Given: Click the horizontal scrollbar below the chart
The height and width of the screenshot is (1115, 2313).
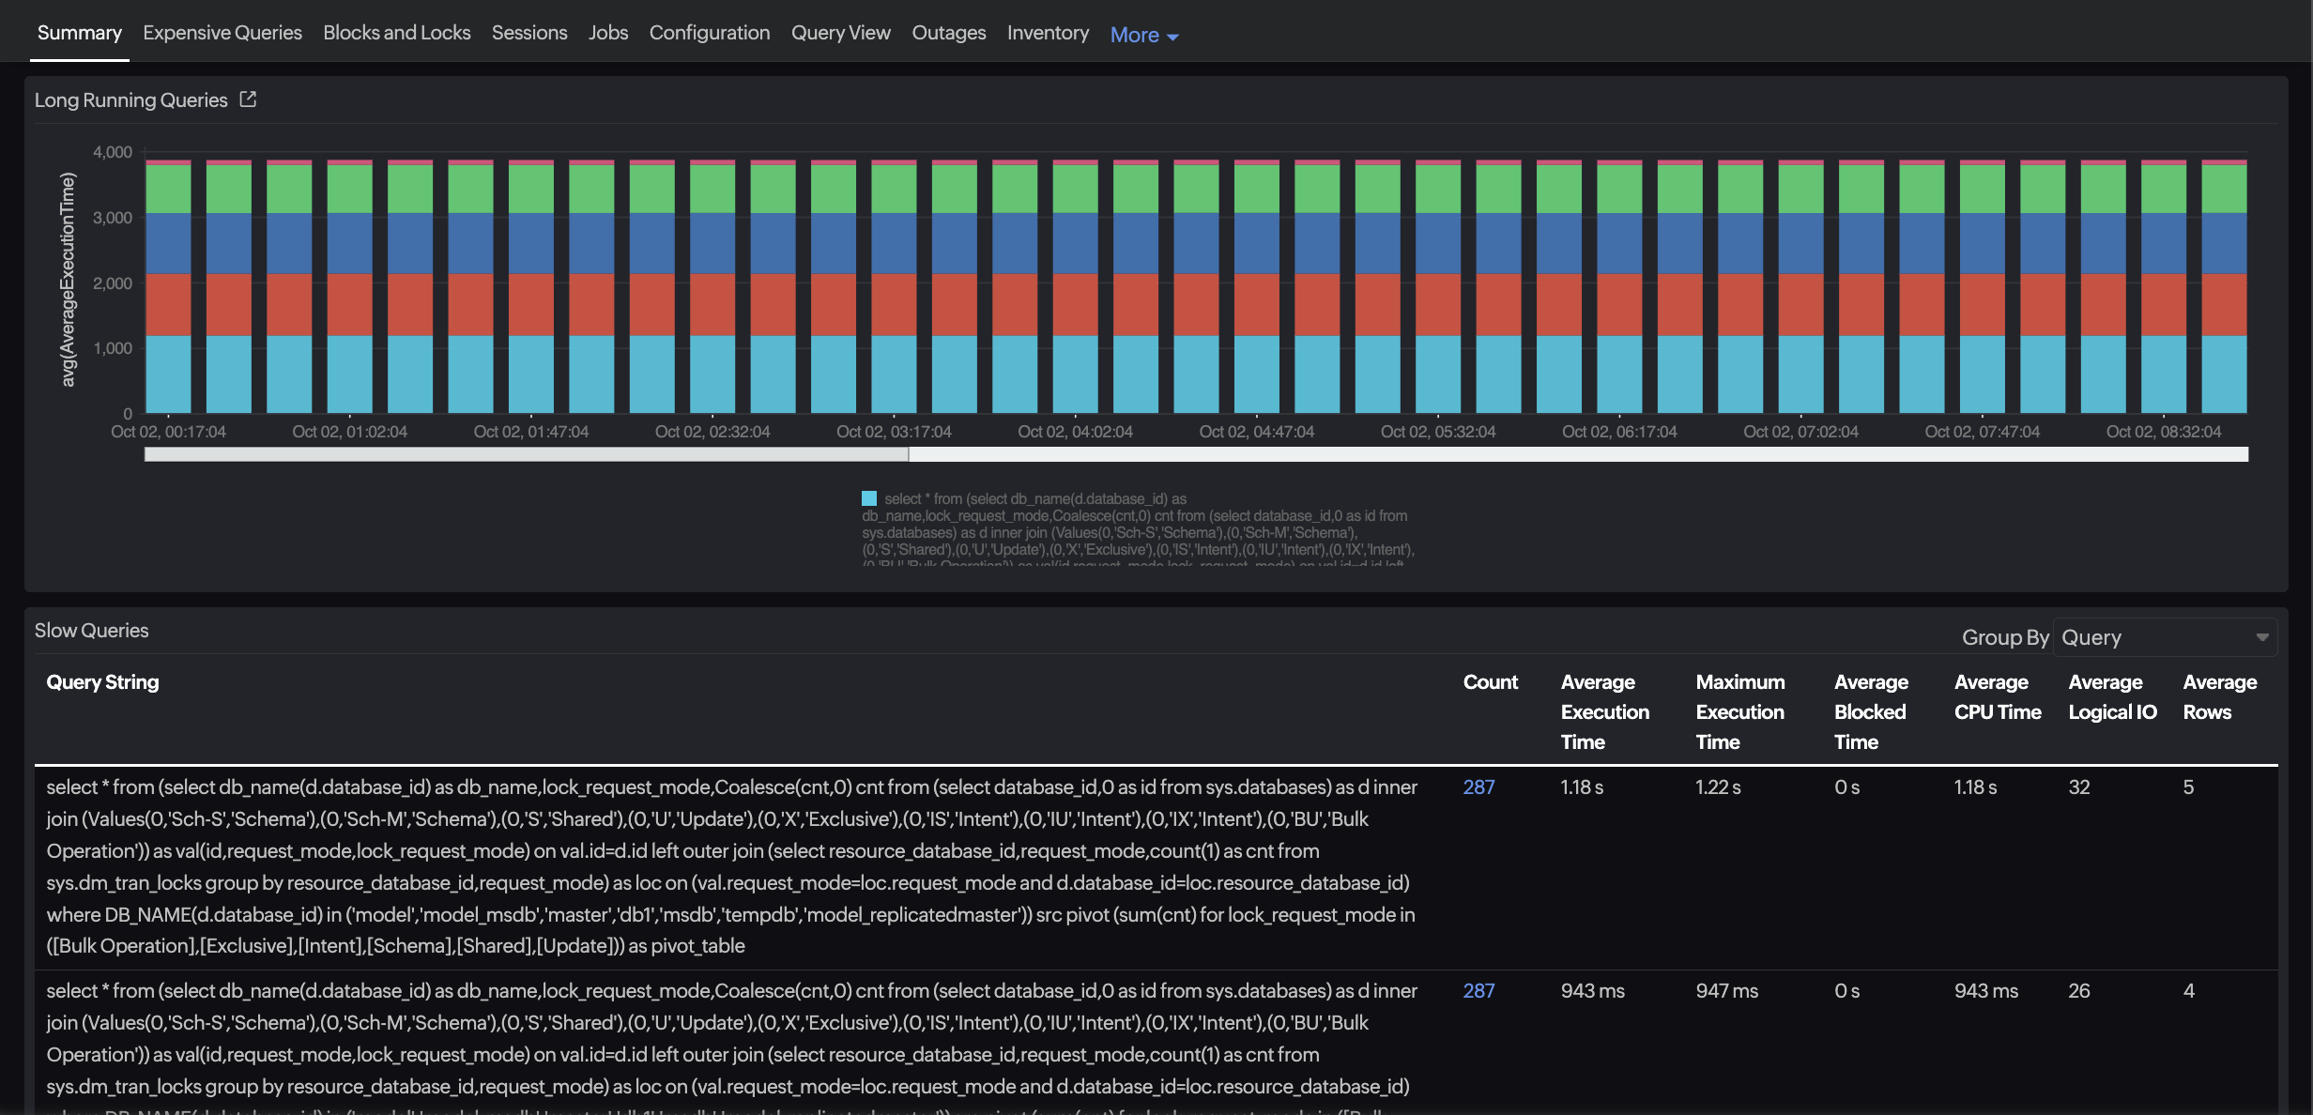Looking at the screenshot, I should click(x=526, y=454).
